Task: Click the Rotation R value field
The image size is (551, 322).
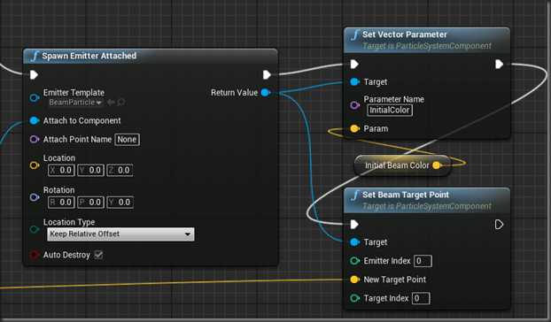Action: (61, 203)
